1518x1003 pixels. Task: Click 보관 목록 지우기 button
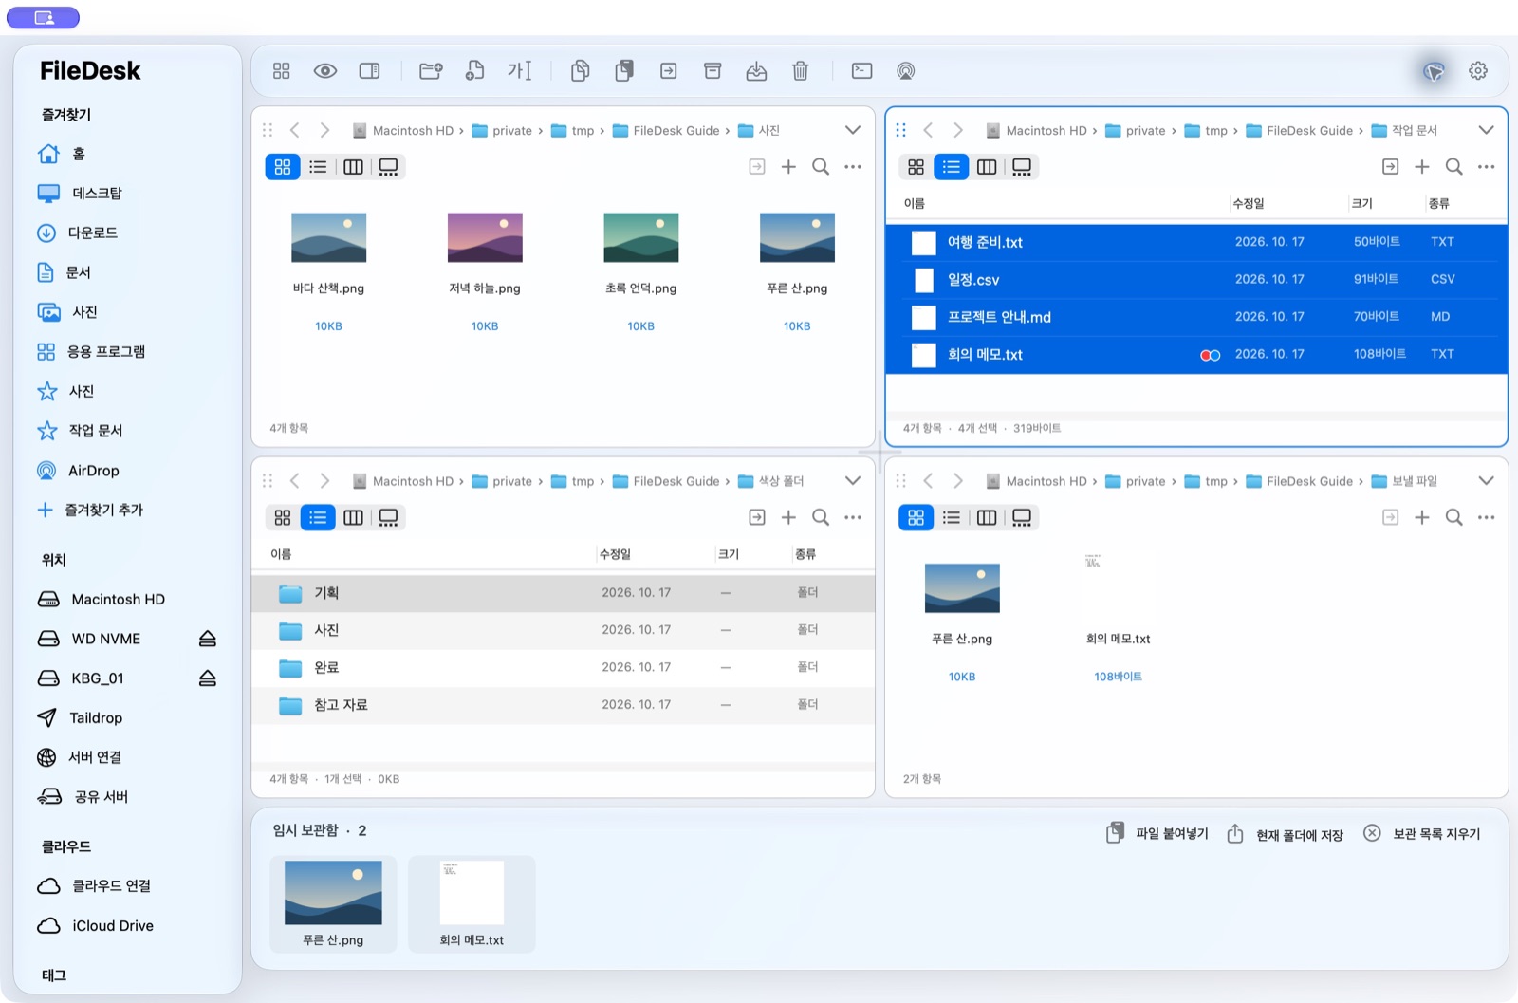click(x=1422, y=834)
